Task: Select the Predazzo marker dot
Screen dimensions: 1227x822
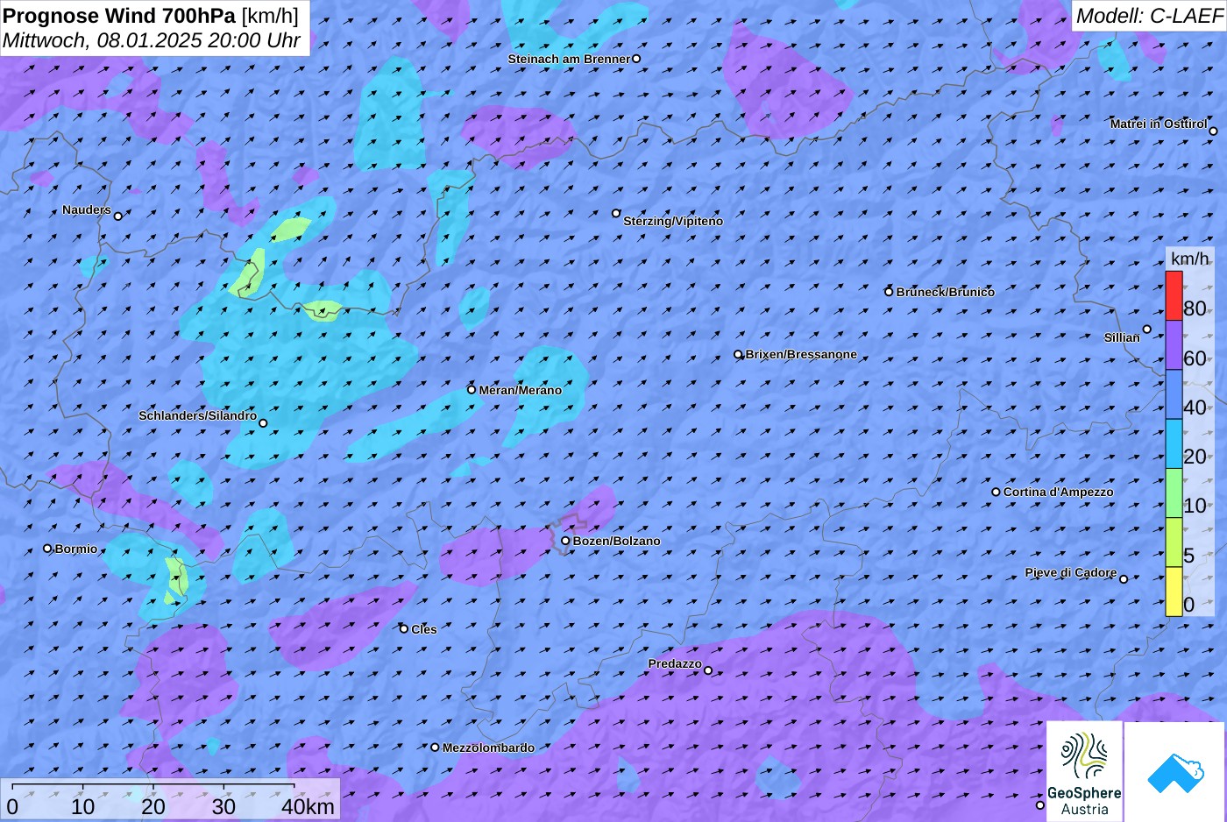Action: 708,670
